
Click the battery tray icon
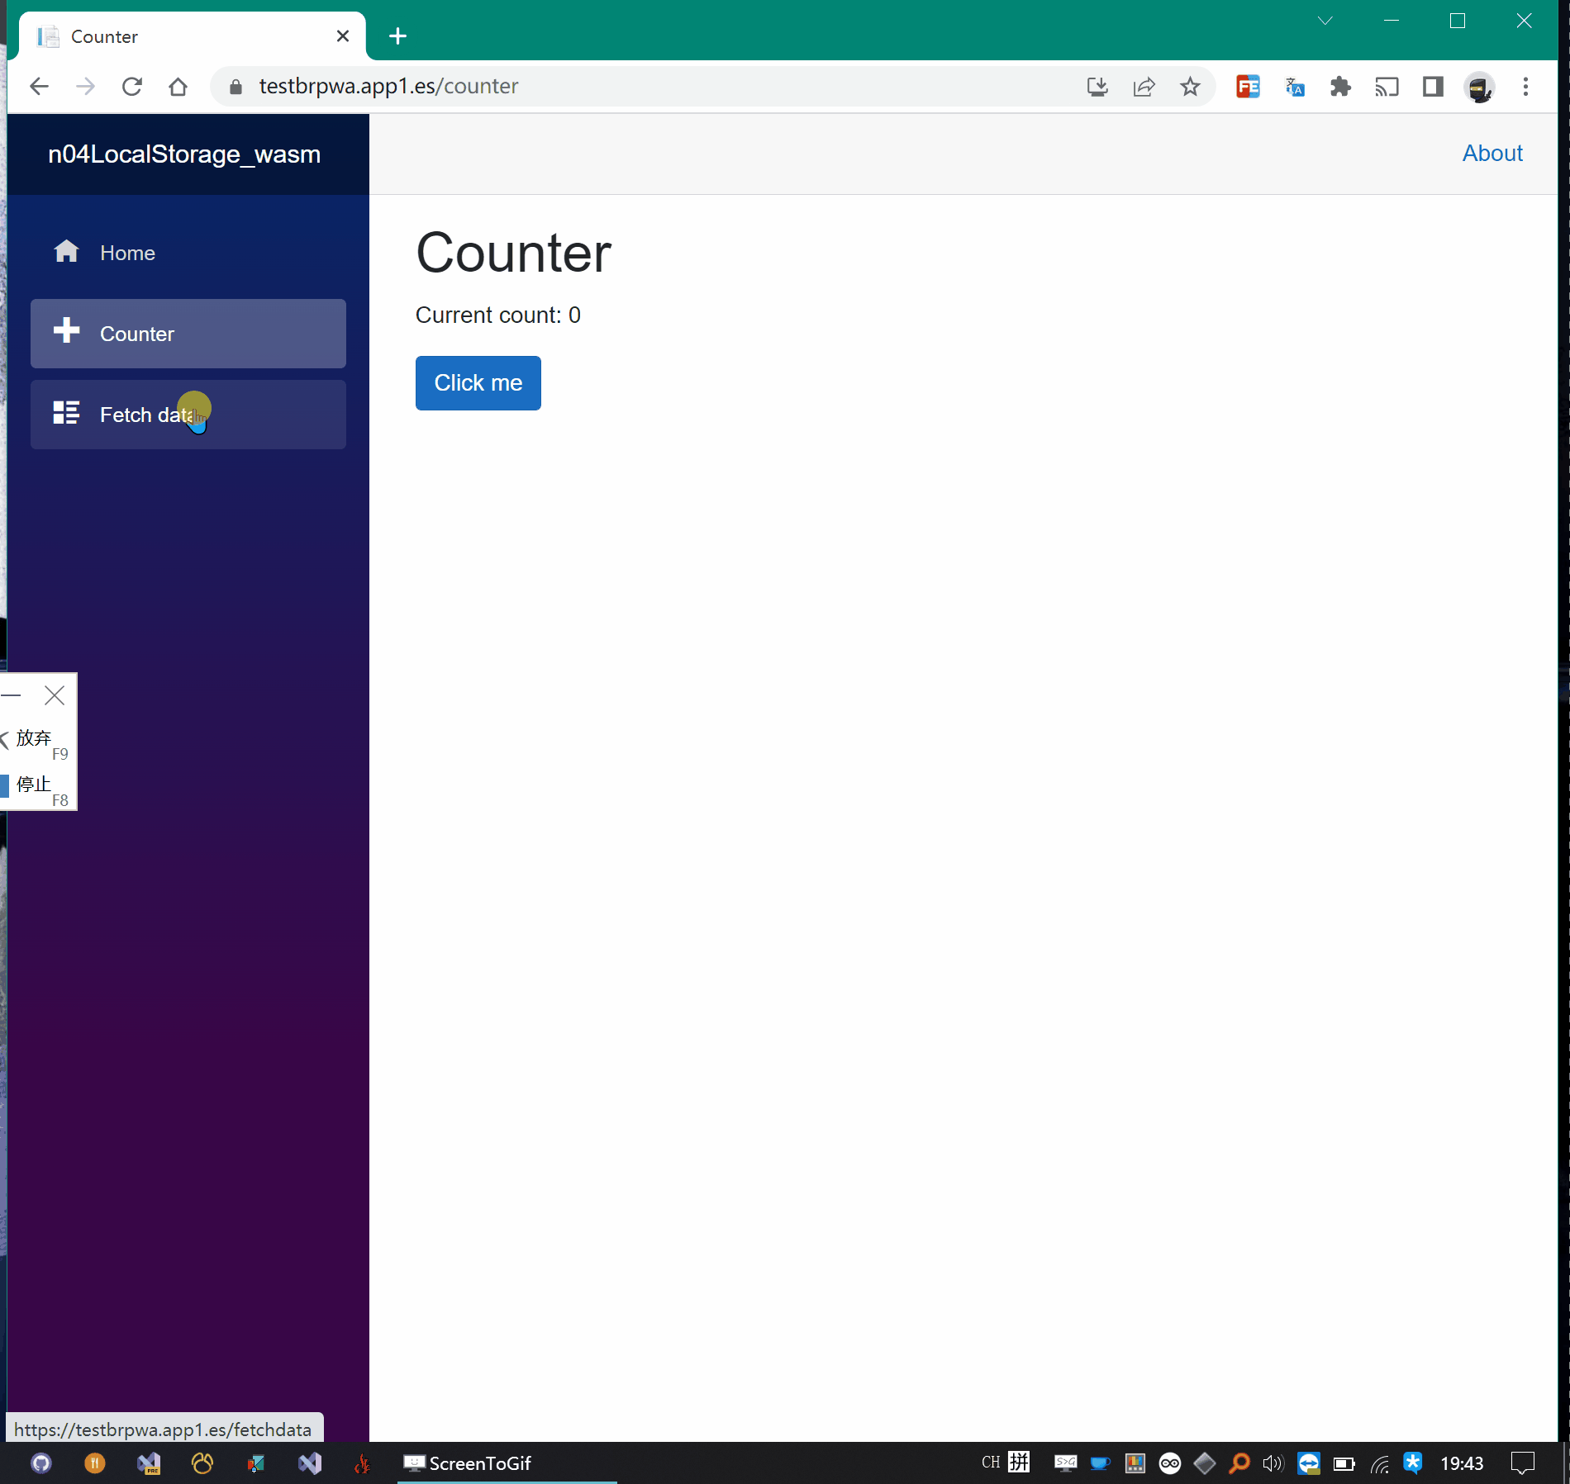tap(1344, 1463)
